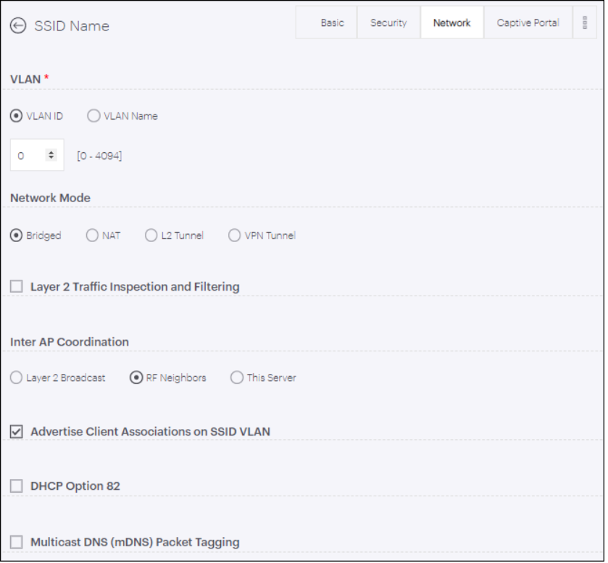The height and width of the screenshot is (563, 608).
Task: Enable DHCP Option 82
Action: 17,485
